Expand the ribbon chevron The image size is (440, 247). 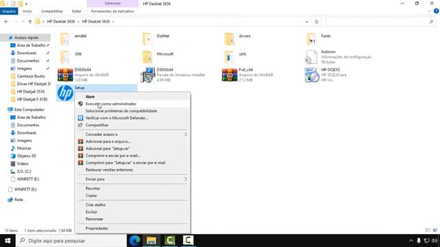click(429, 11)
